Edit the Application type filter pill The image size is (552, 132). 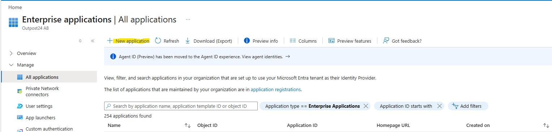click(312, 106)
